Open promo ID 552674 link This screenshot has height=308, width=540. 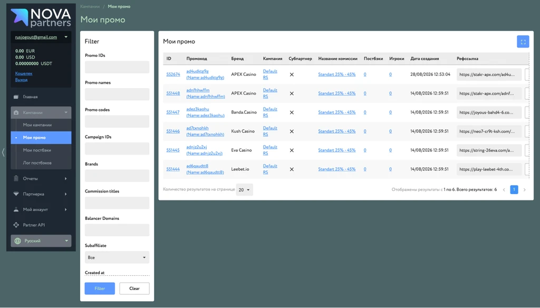tap(173, 74)
